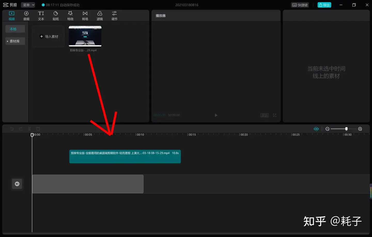The width and height of the screenshot is (372, 237).
Task: Click the 原始 aspect ratio button
Action: 265,115
